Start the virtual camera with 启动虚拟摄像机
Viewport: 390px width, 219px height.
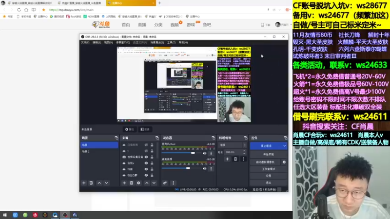coord(265,162)
